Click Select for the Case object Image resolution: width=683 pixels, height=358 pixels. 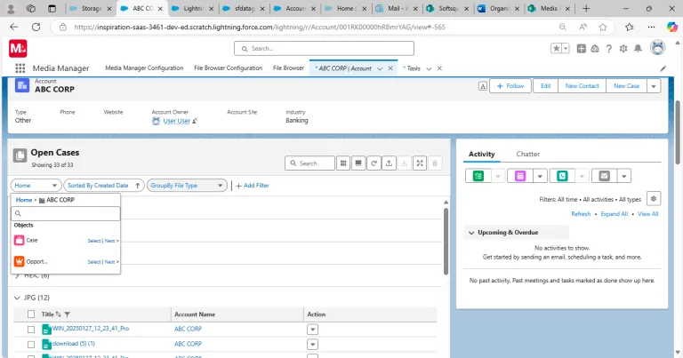point(94,241)
